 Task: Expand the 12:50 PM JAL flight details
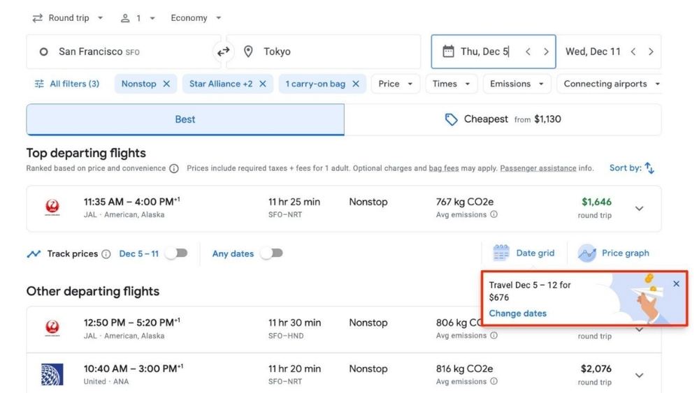pos(640,329)
